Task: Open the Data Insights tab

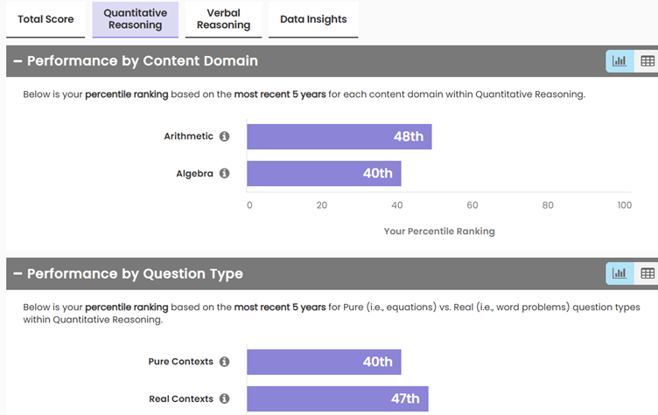Action: [313, 19]
